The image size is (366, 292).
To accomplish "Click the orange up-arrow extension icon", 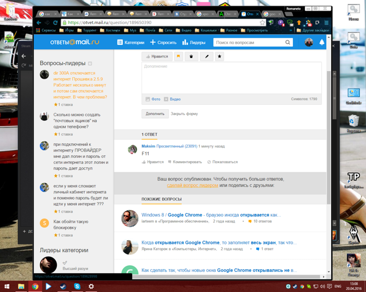I will pos(299,23).
